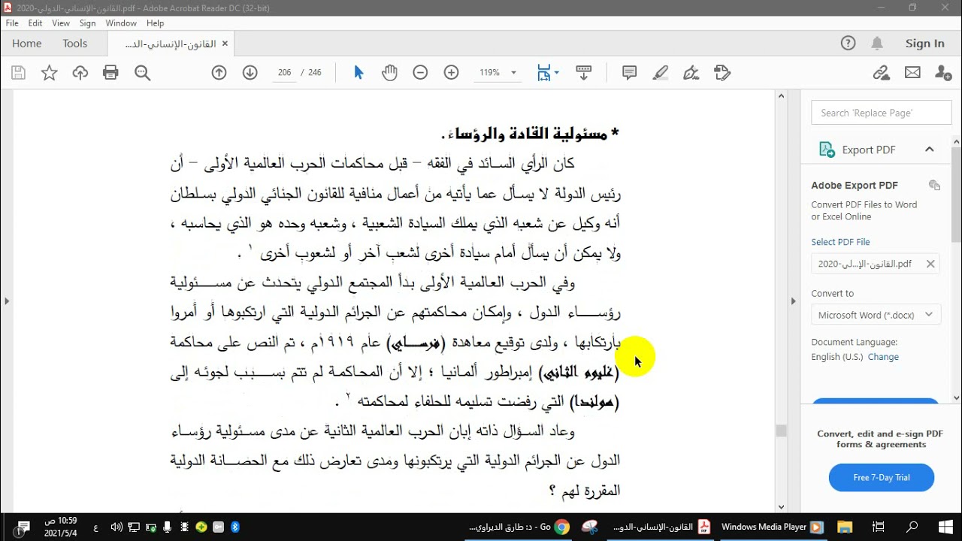Click the page number field showing 206

pos(284,73)
